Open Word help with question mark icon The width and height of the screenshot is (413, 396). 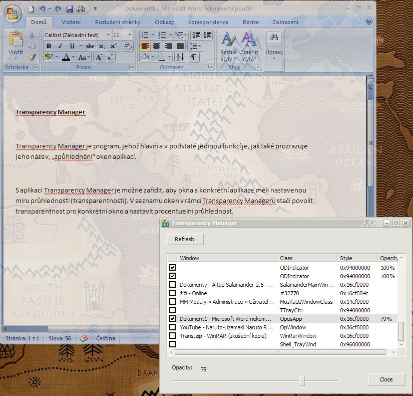coord(369,21)
